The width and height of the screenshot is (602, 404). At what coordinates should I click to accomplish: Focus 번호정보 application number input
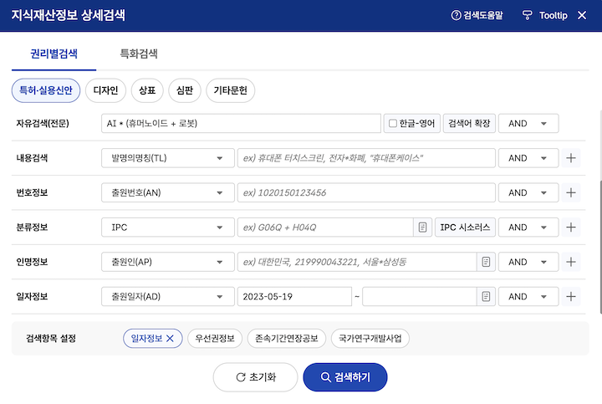(x=366, y=192)
